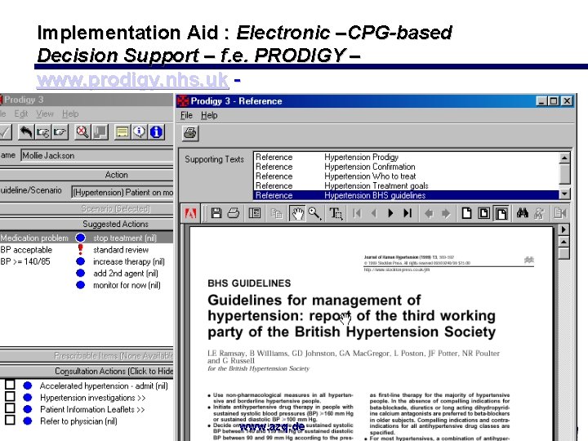The image size is (588, 441).
Task: Click the next view forward arrow icon
Action: coord(446,213)
